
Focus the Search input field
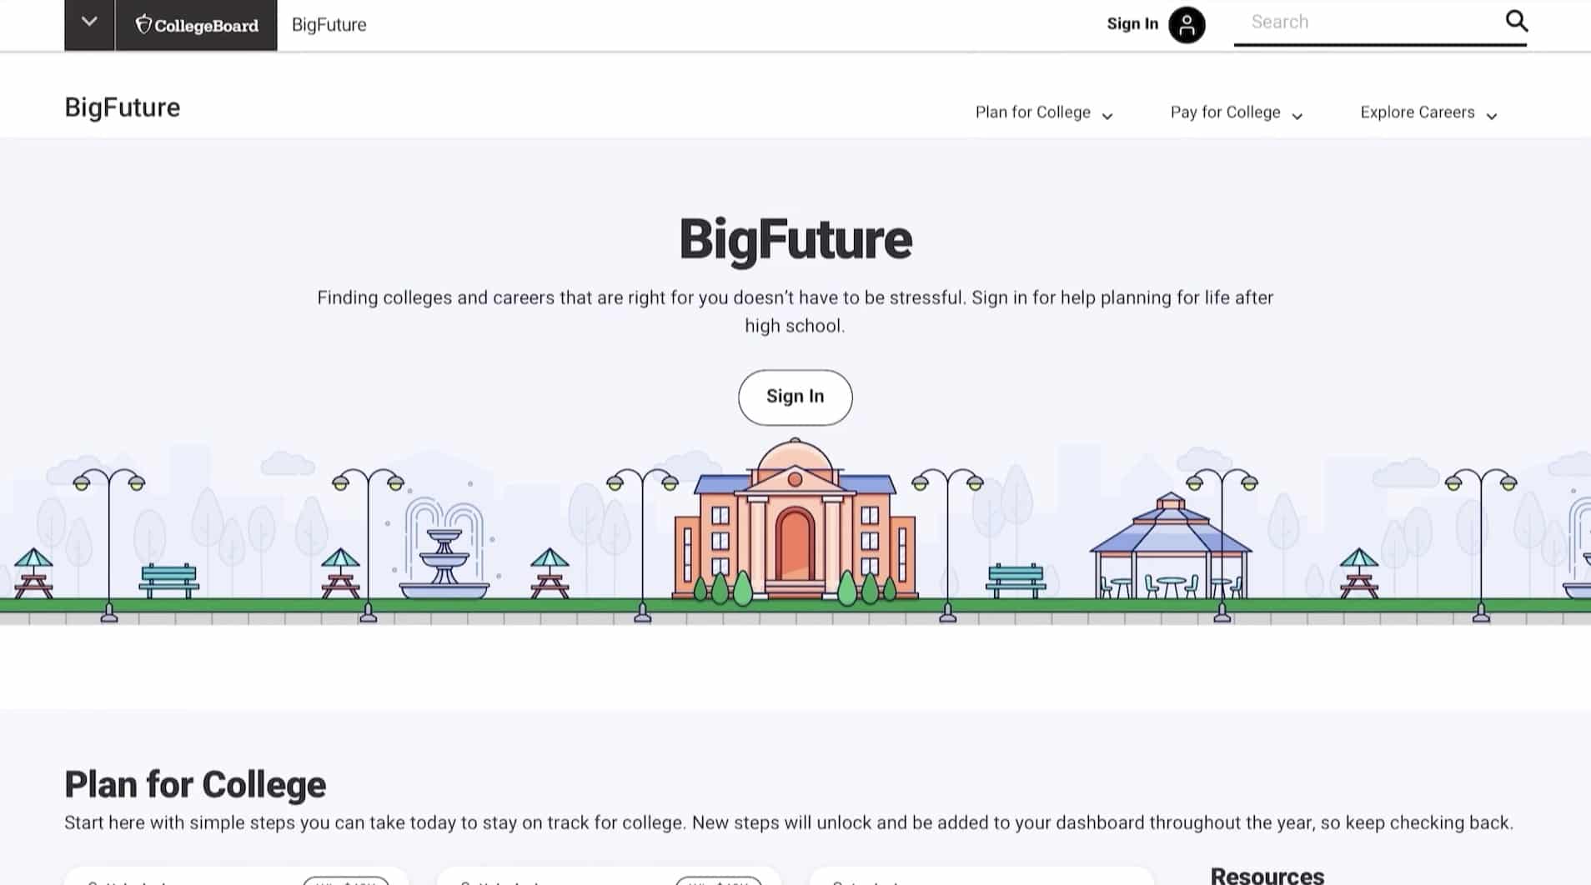click(1368, 22)
